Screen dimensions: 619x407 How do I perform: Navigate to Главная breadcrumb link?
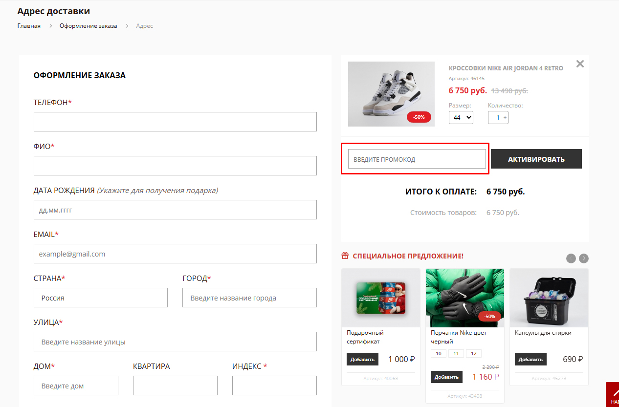click(29, 26)
